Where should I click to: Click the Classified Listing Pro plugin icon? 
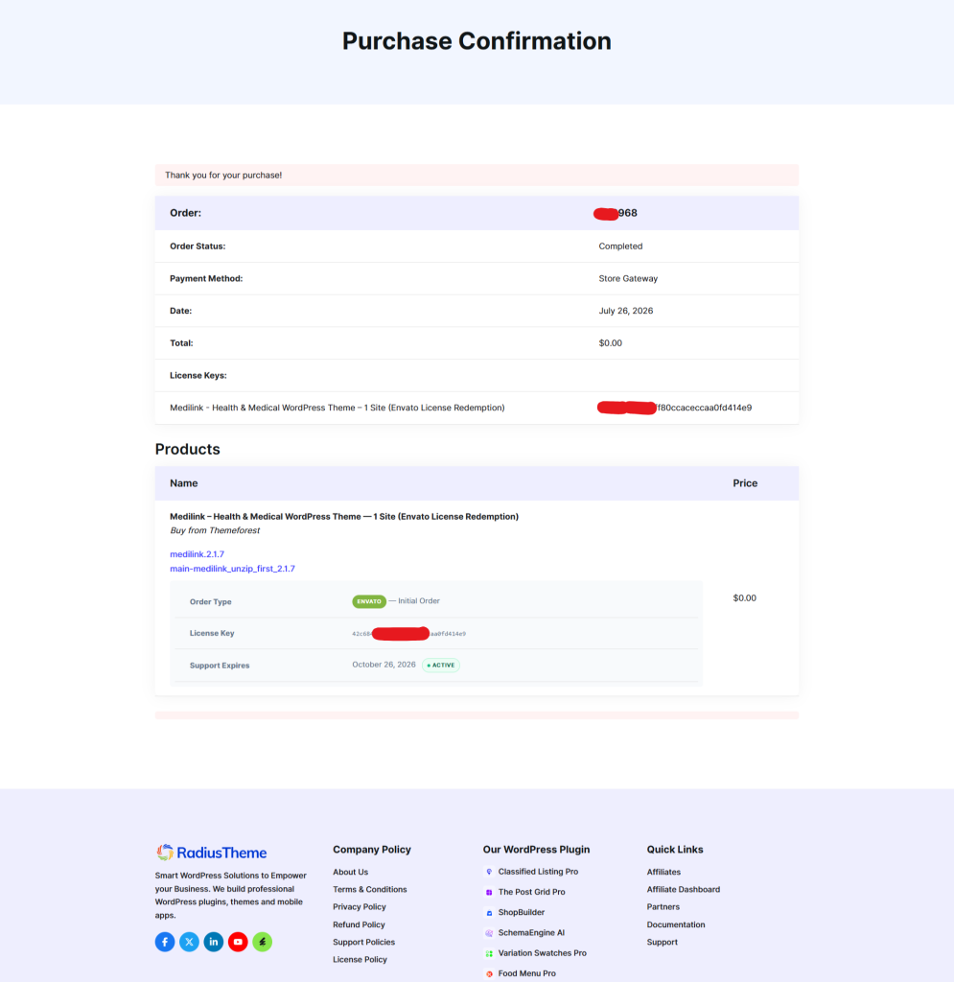(x=489, y=872)
